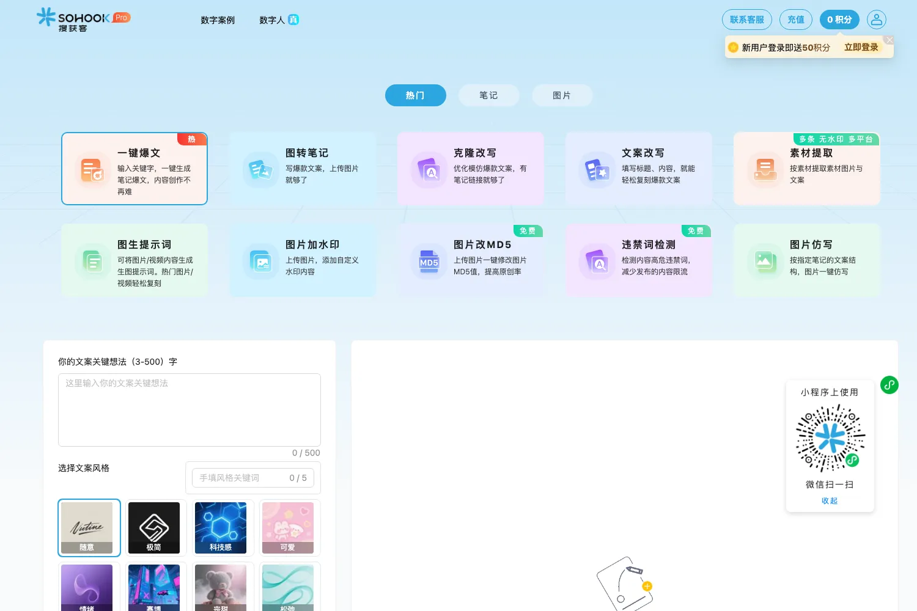Image resolution: width=917 pixels, height=611 pixels.
Task: Open the 图片加水印 card title
Action: pos(312,244)
